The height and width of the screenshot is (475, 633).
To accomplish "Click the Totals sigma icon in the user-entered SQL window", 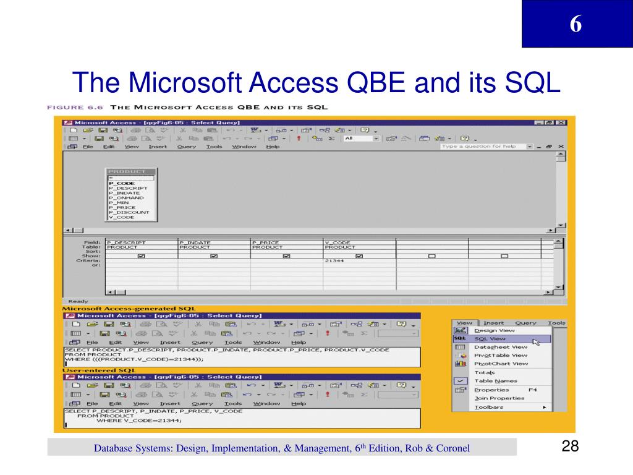I will pos(364,394).
